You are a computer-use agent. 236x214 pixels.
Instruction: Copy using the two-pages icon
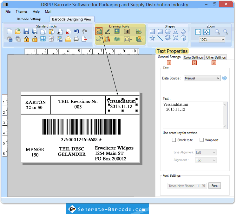coord(43,32)
